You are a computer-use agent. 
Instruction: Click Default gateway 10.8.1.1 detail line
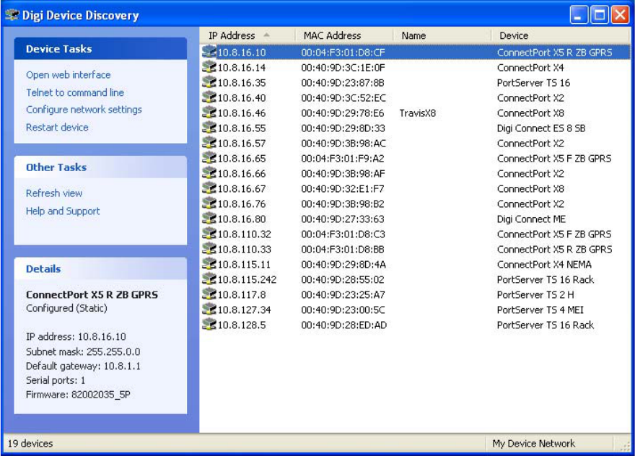click(83, 366)
